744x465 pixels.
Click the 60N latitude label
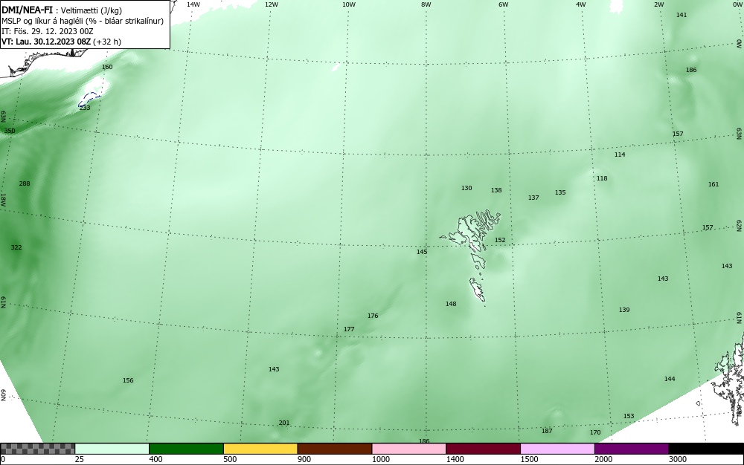tap(3, 395)
